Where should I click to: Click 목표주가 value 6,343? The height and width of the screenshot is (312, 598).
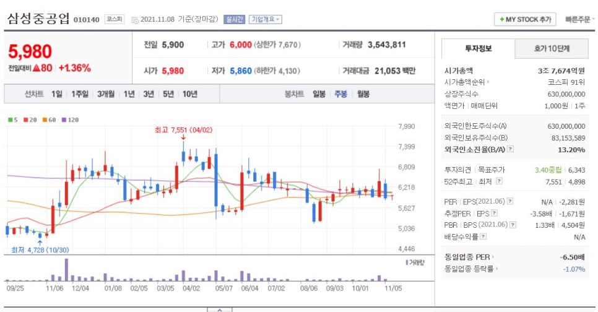[x=577, y=170]
